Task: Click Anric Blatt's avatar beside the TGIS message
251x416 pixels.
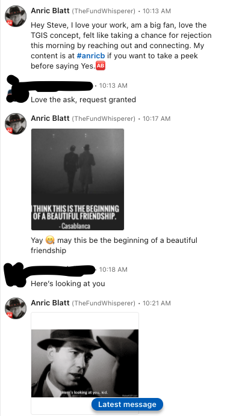Action: [x=16, y=16]
